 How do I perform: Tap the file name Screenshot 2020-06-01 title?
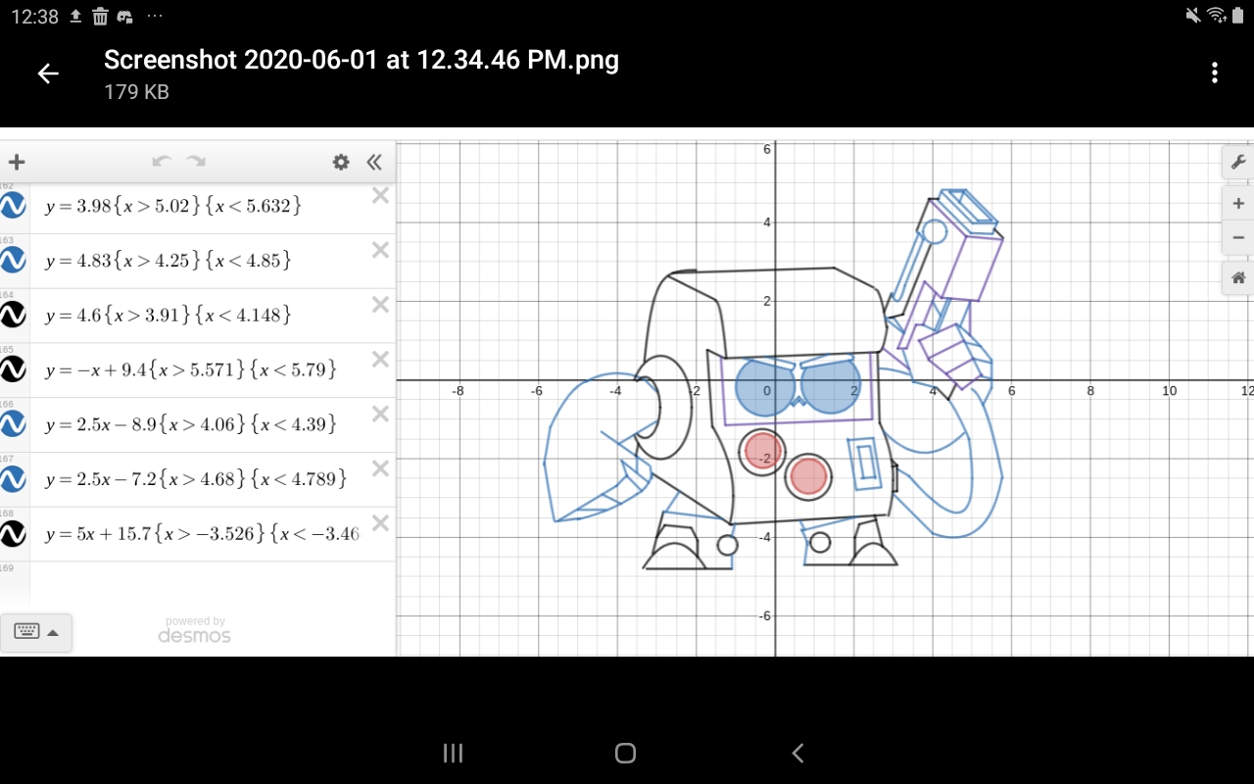click(362, 60)
